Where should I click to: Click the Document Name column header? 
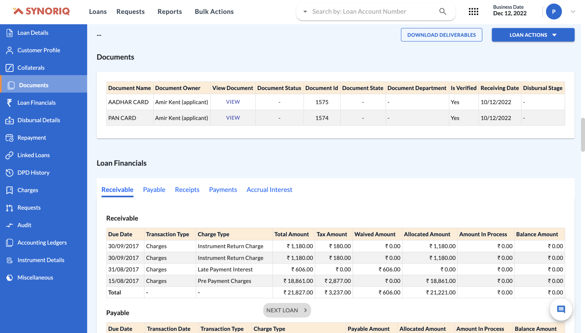pos(130,88)
